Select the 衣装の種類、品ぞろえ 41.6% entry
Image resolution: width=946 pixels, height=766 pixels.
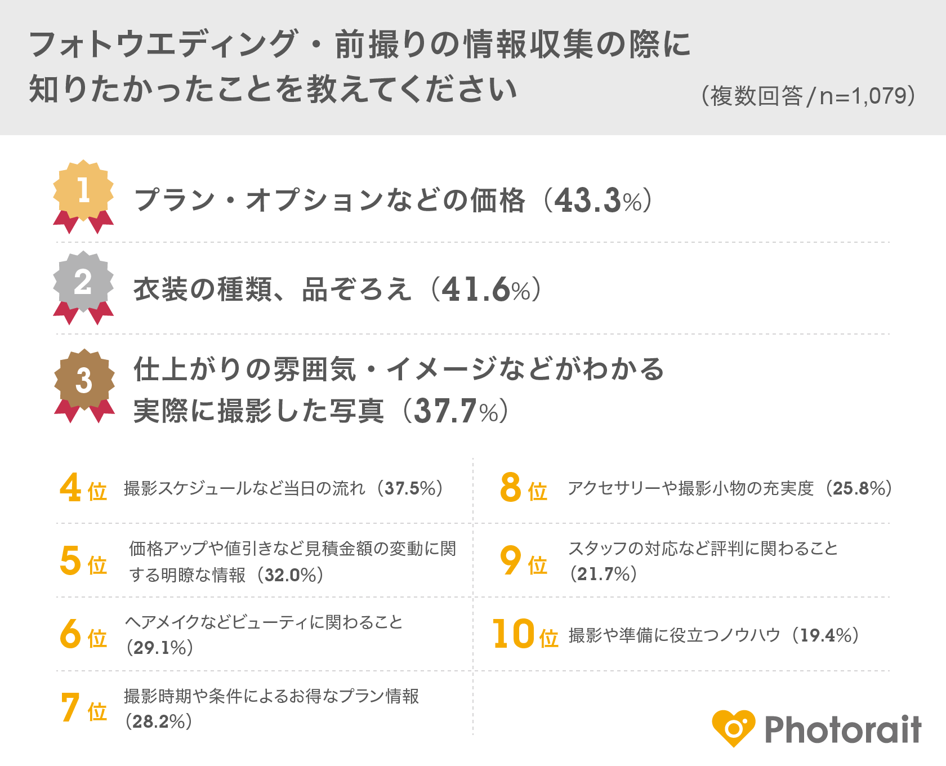coord(337,290)
